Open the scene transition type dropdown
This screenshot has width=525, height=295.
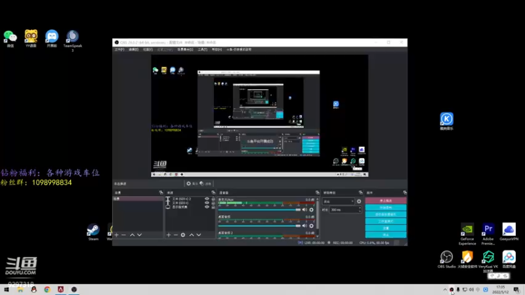tap(338, 201)
